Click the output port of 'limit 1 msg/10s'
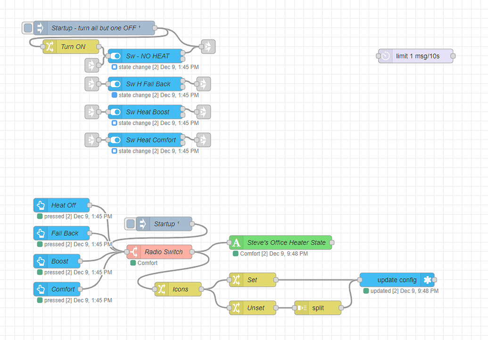The width and height of the screenshot is (488, 340). 453,56
